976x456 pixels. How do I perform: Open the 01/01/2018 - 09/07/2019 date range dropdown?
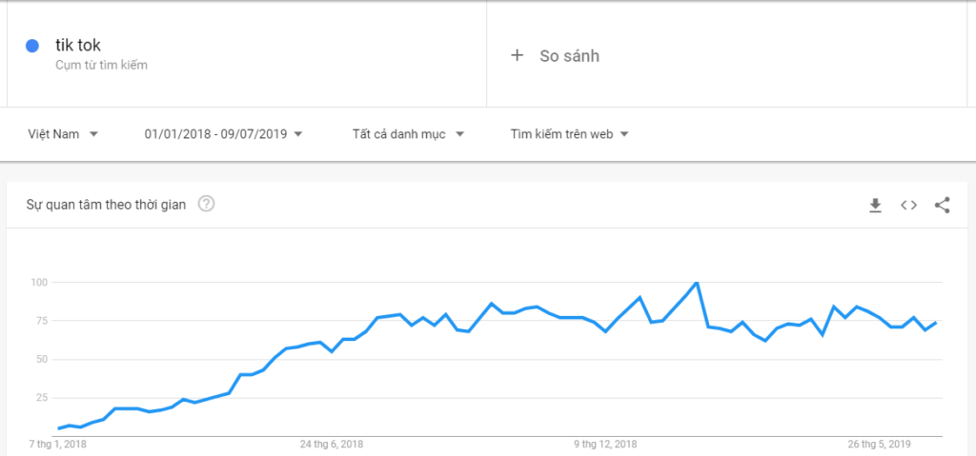tap(223, 133)
